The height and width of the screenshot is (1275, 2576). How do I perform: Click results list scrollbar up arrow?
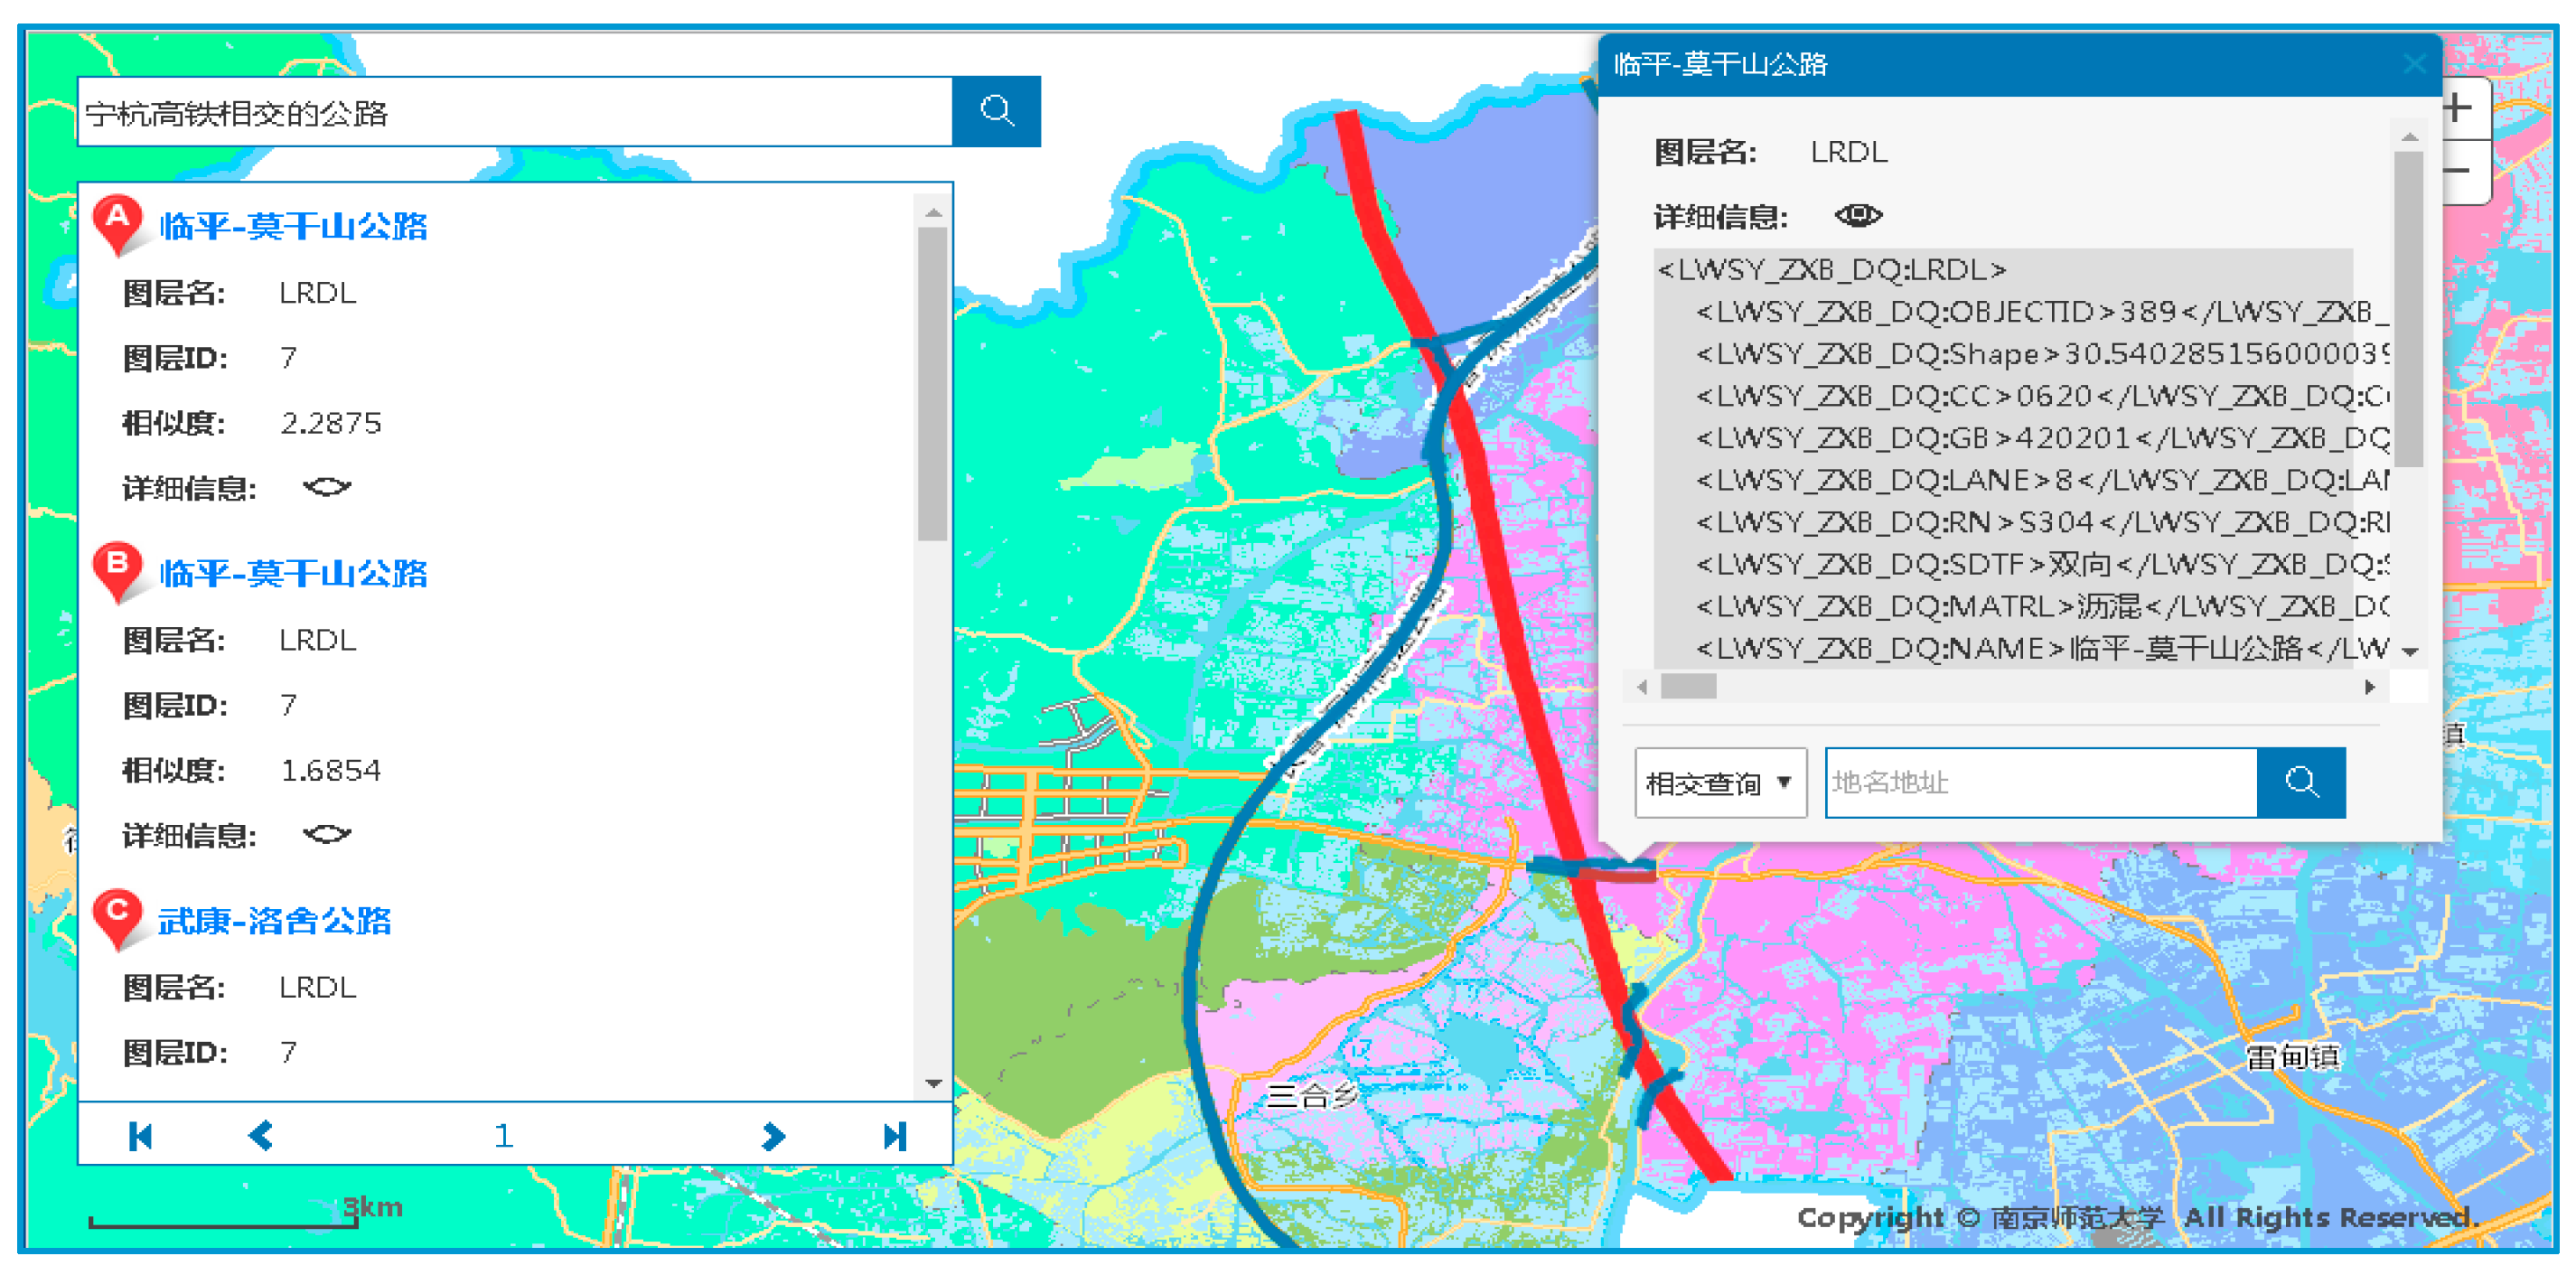[x=933, y=212]
